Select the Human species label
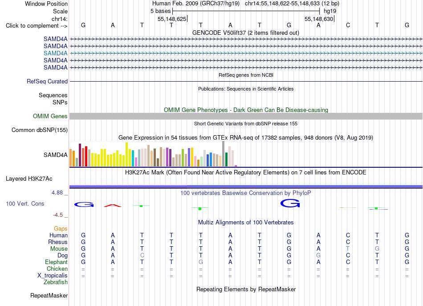Image resolution: width=423 pixels, height=306 pixels. [x=58, y=235]
